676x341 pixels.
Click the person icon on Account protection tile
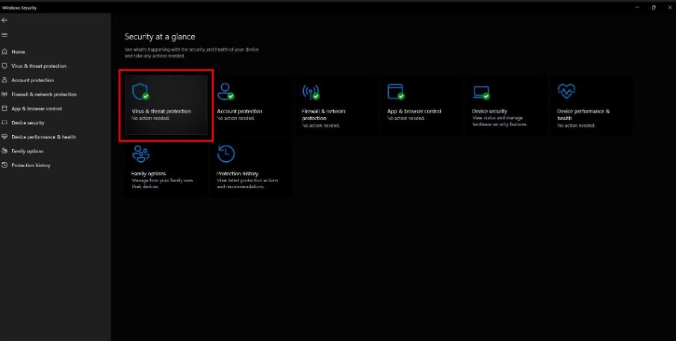coord(226,92)
